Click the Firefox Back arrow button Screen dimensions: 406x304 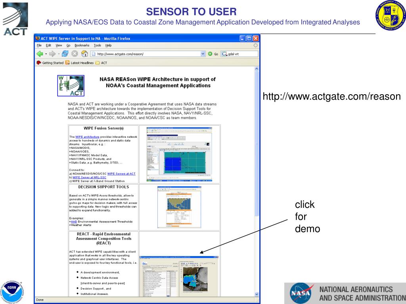(40, 54)
